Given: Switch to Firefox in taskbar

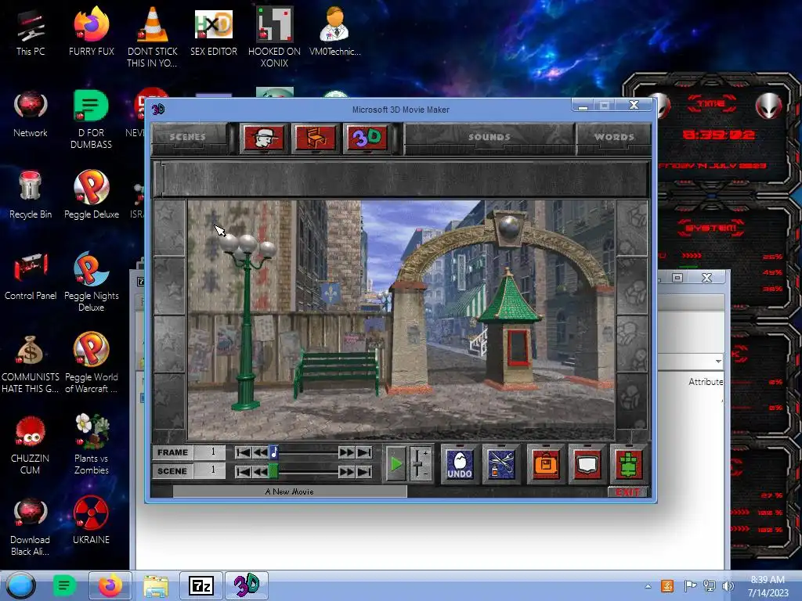Looking at the screenshot, I should pyautogui.click(x=110, y=585).
